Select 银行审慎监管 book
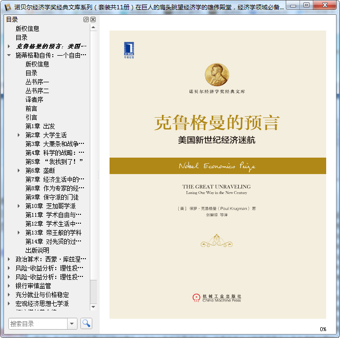Viewport: 340px width, 338px height. tap(33, 286)
